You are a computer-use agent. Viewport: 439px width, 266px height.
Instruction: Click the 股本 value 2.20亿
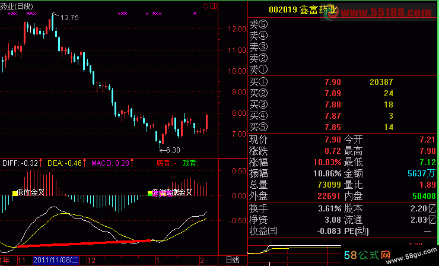(x=423, y=208)
